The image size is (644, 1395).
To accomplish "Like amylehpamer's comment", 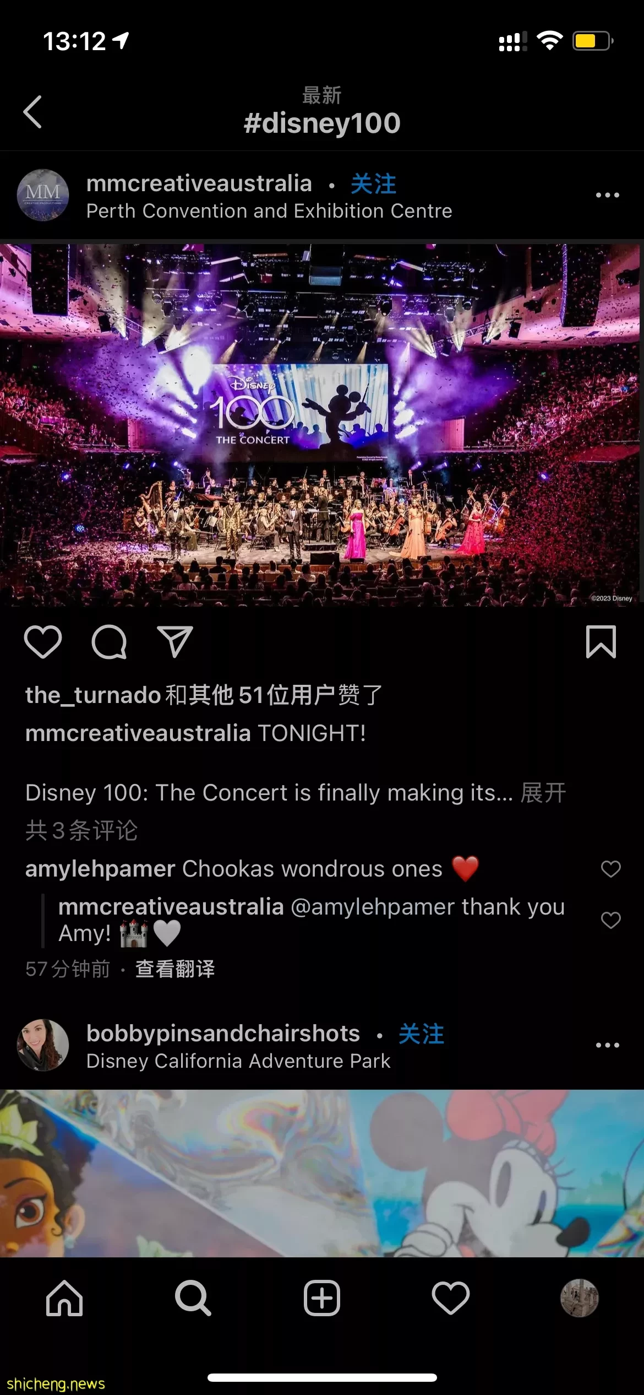I will click(611, 869).
